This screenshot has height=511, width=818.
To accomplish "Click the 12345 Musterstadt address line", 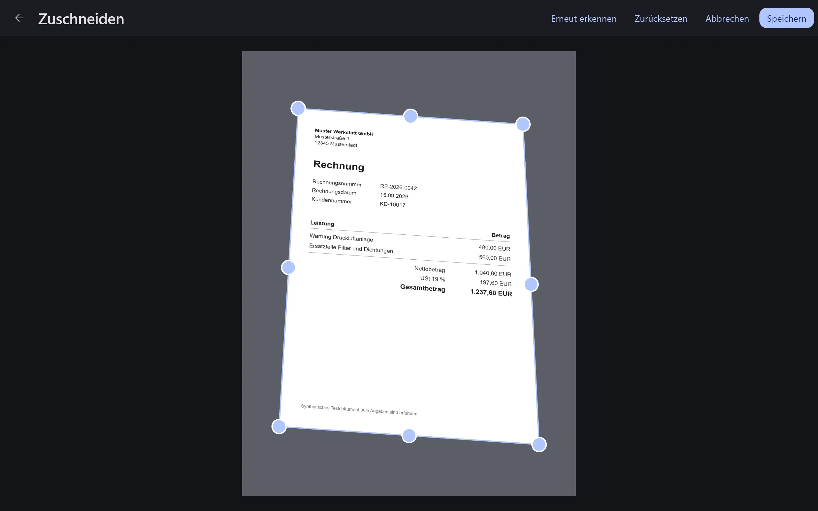I will click(336, 144).
